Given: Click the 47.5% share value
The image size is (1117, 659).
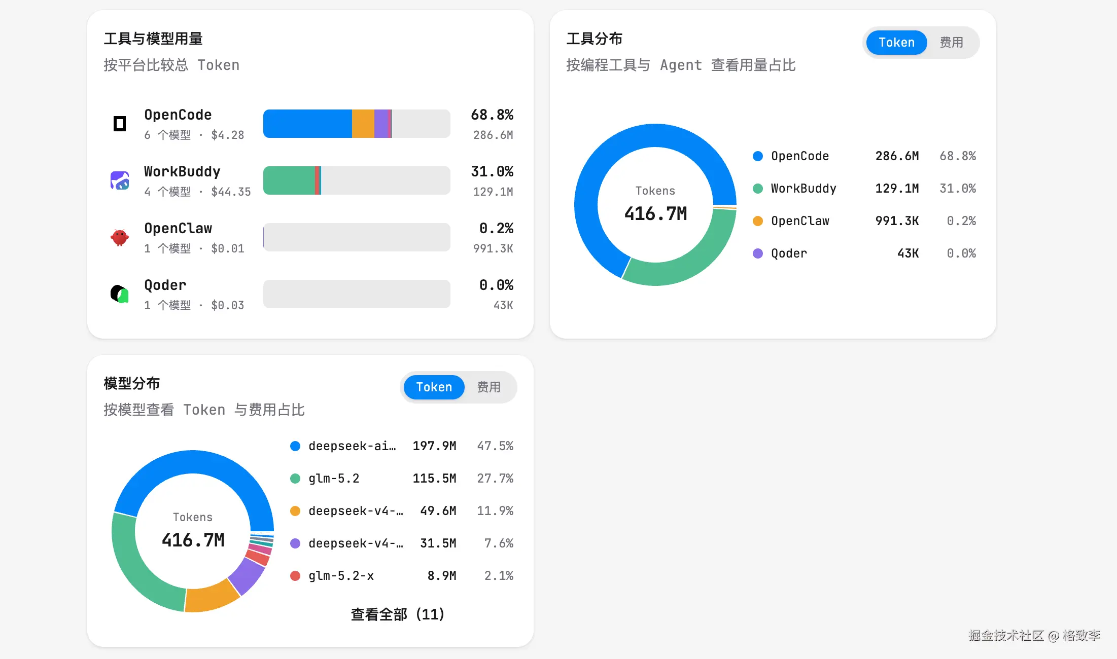Looking at the screenshot, I should 495,446.
